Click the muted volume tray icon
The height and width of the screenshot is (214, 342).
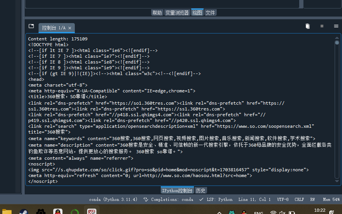click(x=283, y=212)
